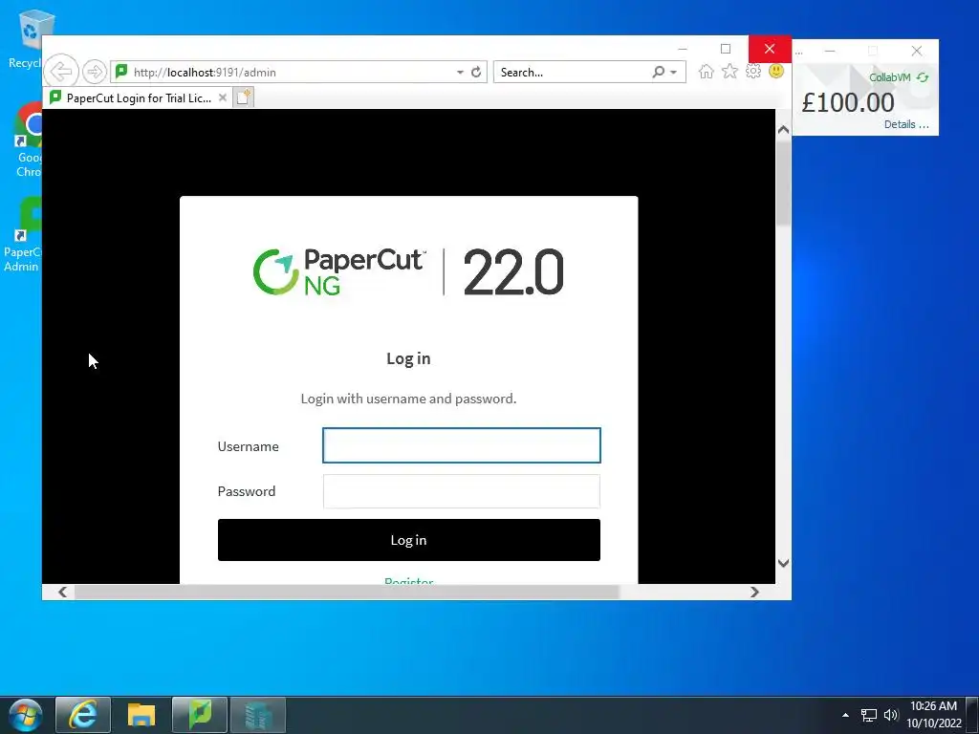Image resolution: width=979 pixels, height=734 pixels.
Task: Click Internet Explorer taskbar icon
Action: pyautogui.click(x=83, y=715)
